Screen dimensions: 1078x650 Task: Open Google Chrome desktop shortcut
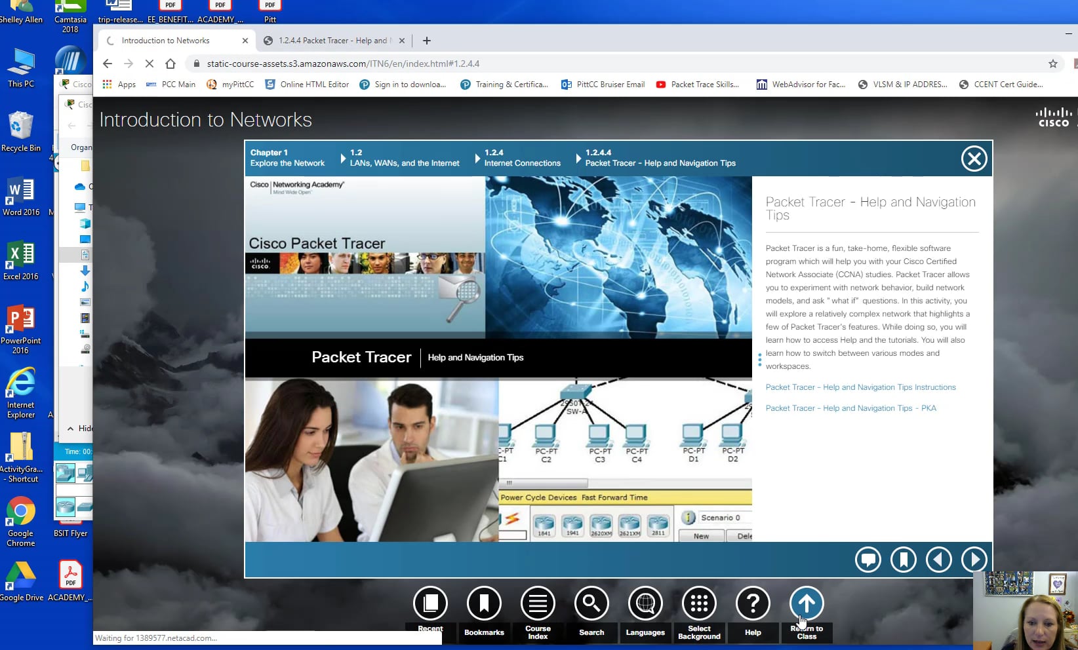(20, 522)
